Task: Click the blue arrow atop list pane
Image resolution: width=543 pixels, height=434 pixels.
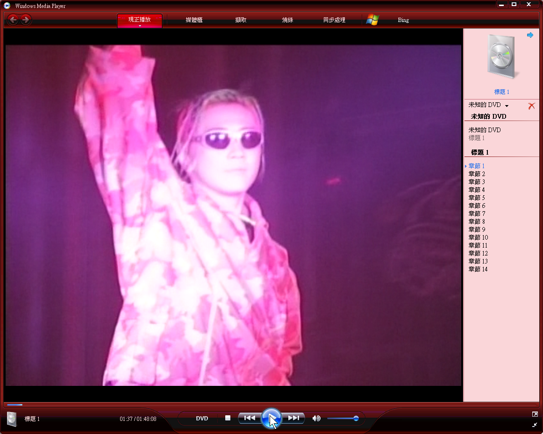Action: (530, 35)
